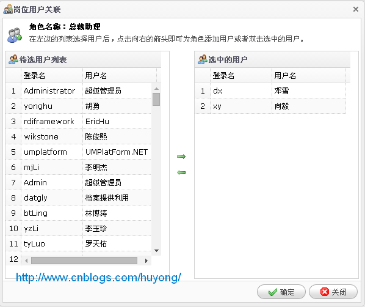Close the dialog with the X icon

[x=356, y=9]
